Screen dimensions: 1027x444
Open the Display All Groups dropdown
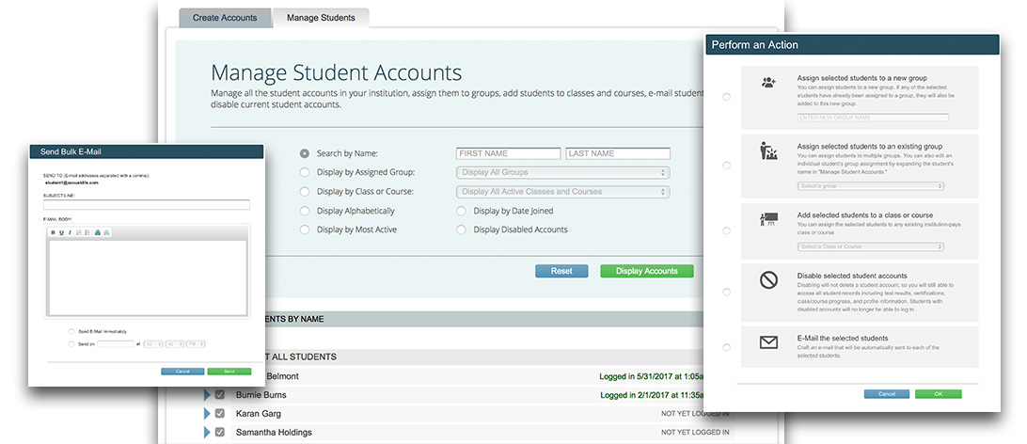[561, 173]
